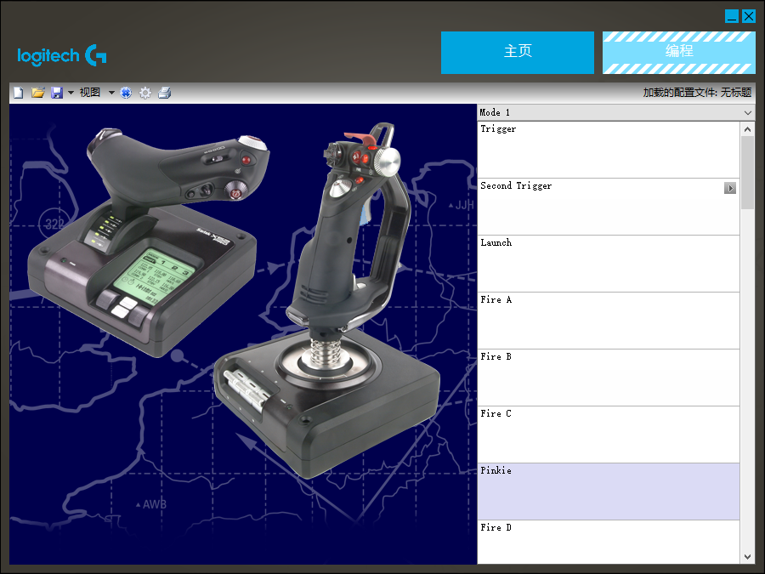Create a new profile with blank page icon

[19, 93]
